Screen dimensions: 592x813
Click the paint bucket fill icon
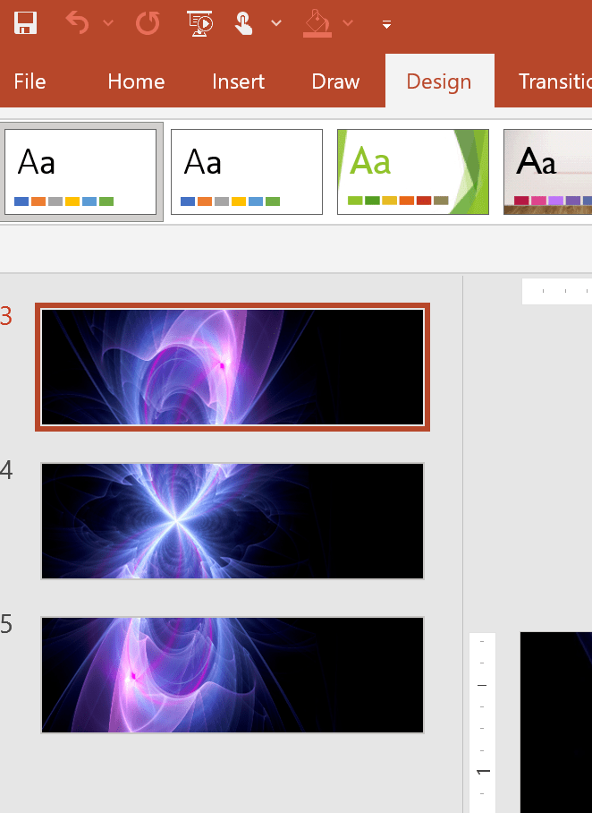[317, 23]
